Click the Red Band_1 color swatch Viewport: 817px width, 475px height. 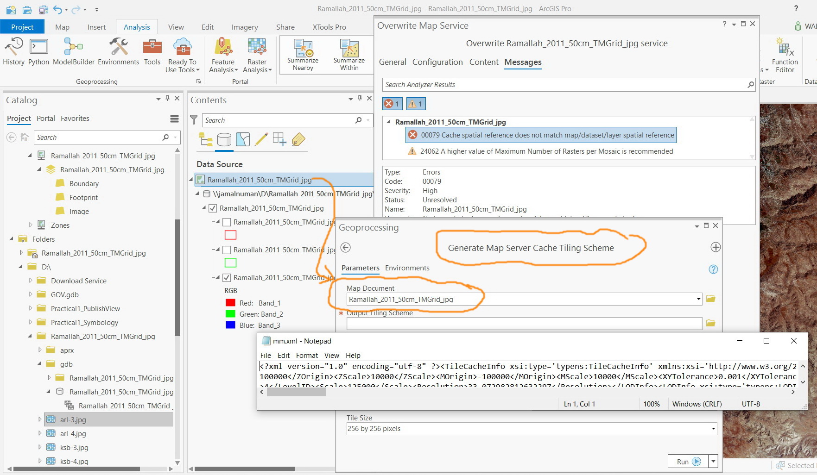[x=230, y=303]
